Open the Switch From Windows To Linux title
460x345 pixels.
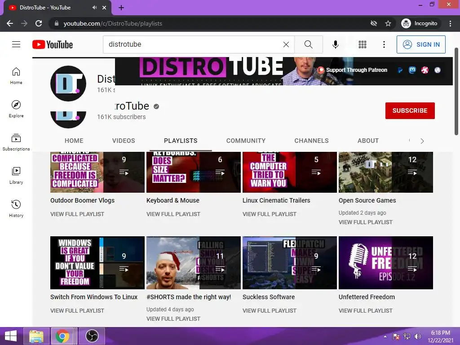coord(94,297)
